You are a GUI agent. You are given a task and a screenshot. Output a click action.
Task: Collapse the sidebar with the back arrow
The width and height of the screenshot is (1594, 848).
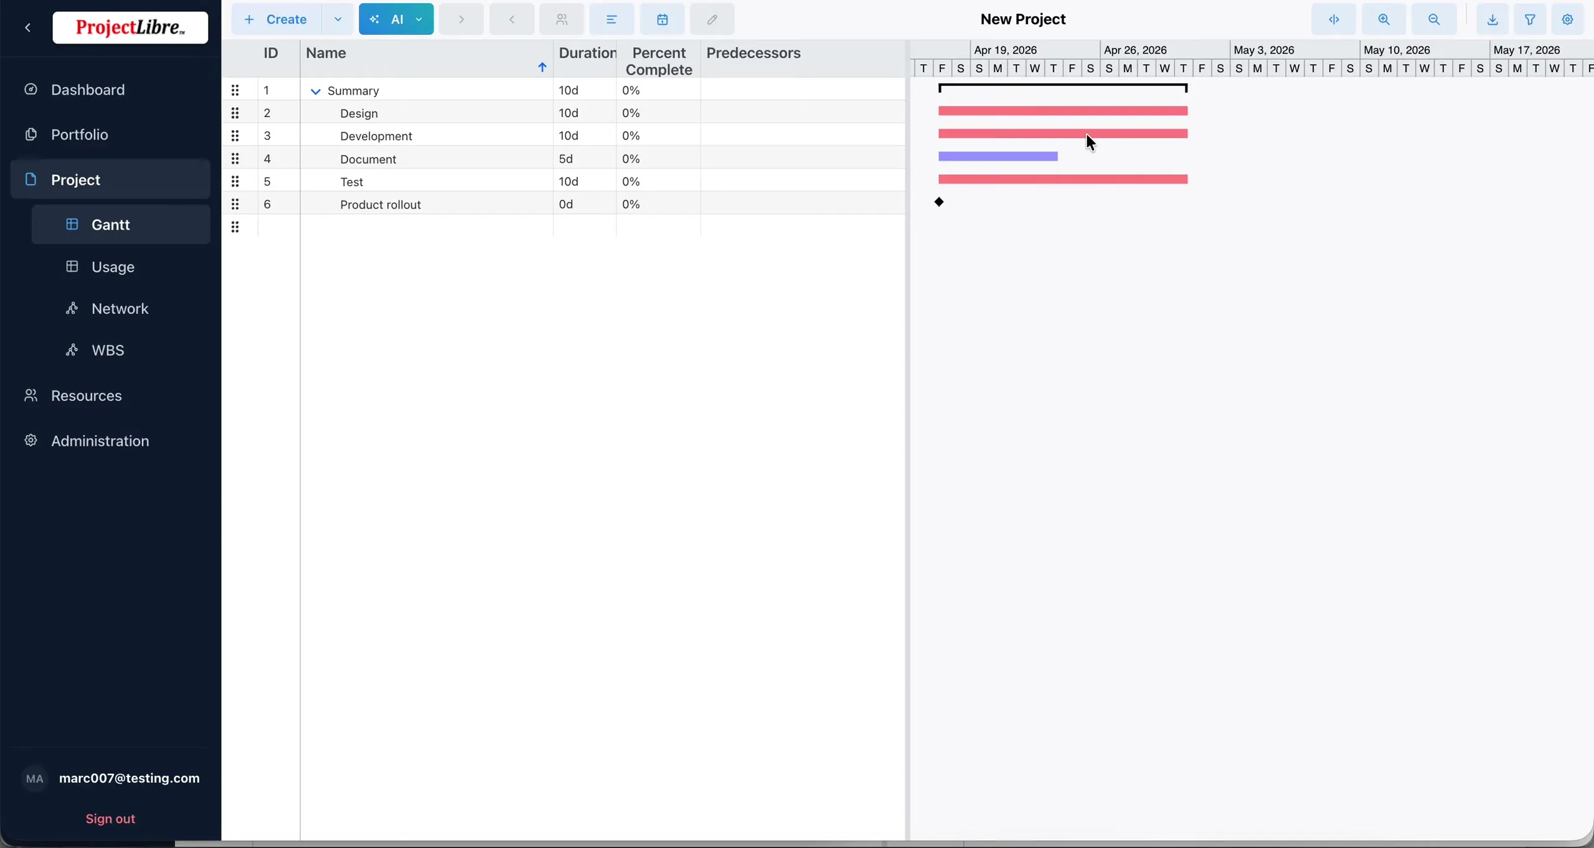coord(28,27)
